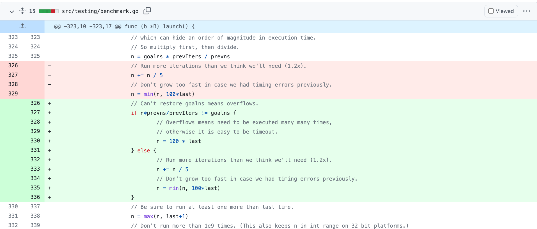The width and height of the screenshot is (537, 229).
Task: Click the "} else {" added code line
Action: [x=144, y=150]
